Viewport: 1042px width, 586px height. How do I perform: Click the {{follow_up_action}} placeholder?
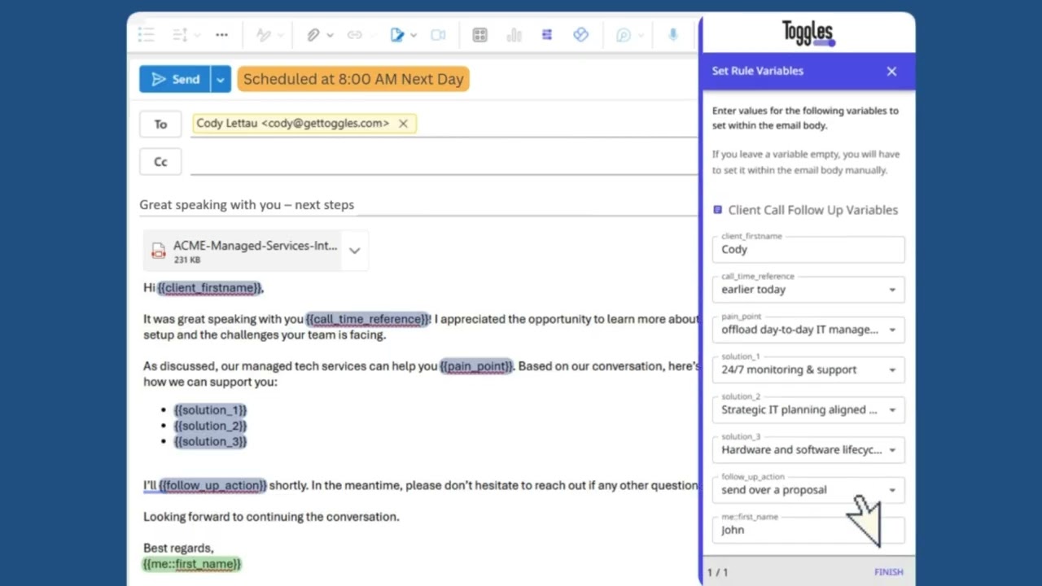tap(213, 486)
